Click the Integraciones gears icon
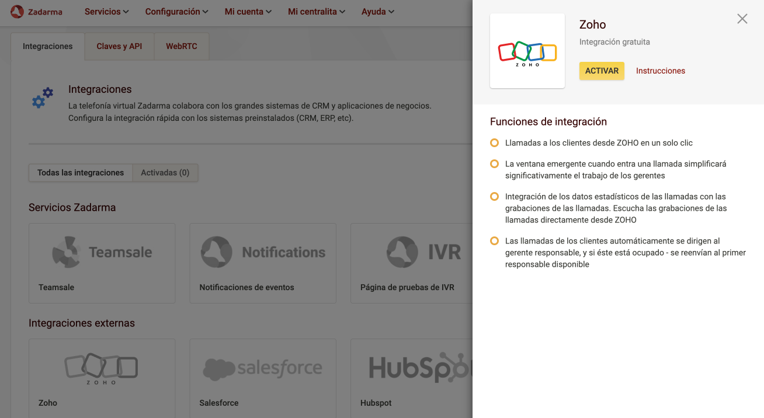Screen dimensions: 764x418 pyautogui.click(x=43, y=98)
